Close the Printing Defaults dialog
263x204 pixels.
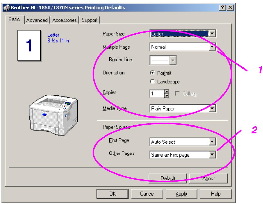[230, 7]
